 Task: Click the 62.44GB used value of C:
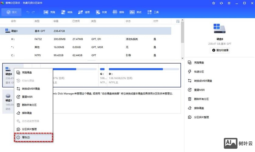click(x=77, y=55)
